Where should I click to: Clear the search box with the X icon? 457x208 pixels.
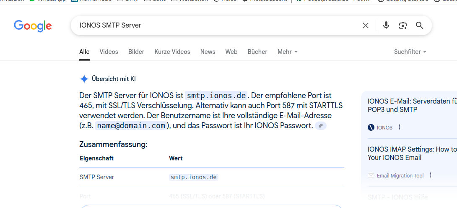coord(366,25)
